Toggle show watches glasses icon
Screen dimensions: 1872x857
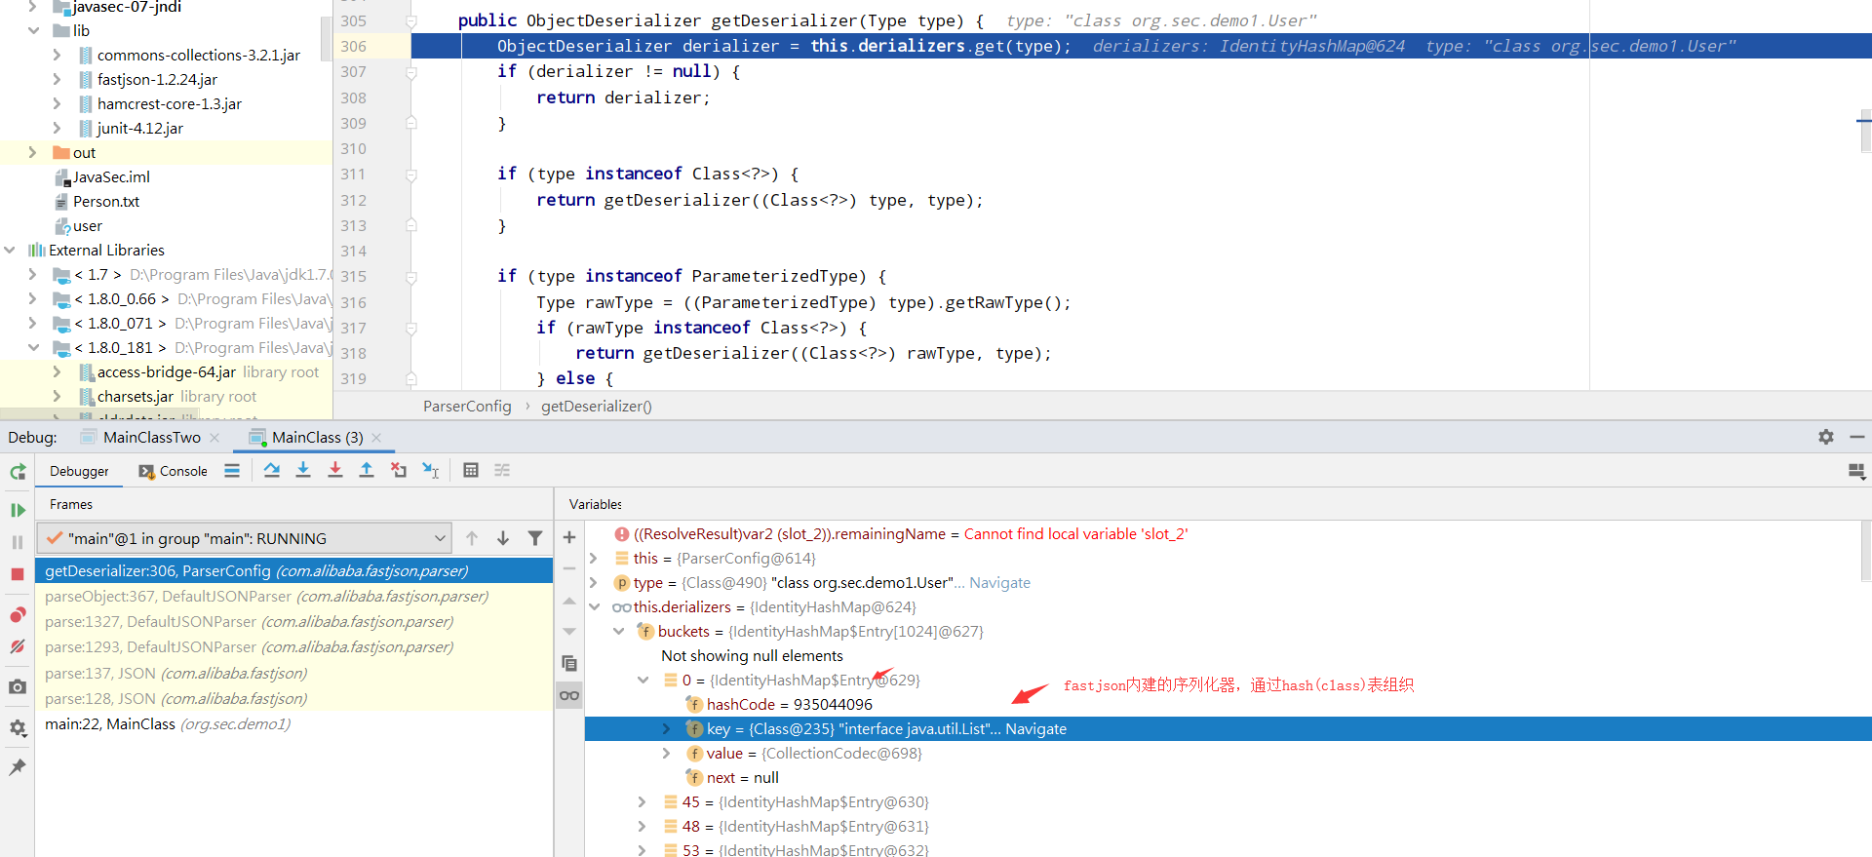[x=569, y=695]
